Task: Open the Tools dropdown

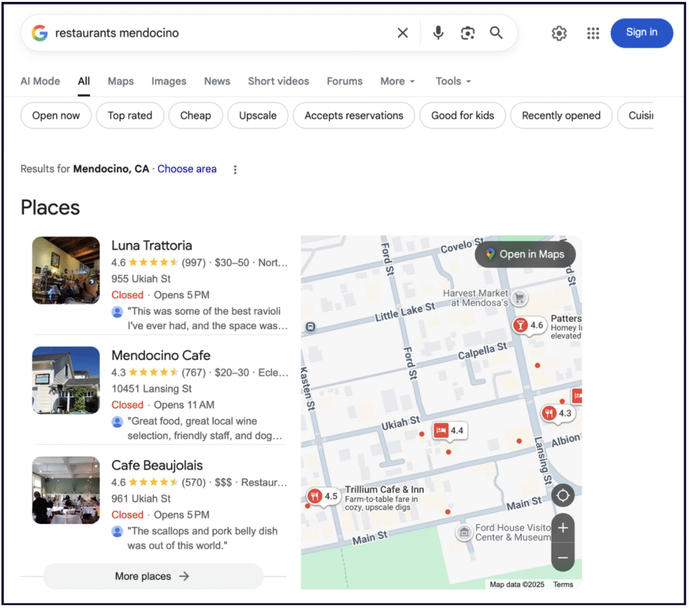Action: click(x=453, y=81)
